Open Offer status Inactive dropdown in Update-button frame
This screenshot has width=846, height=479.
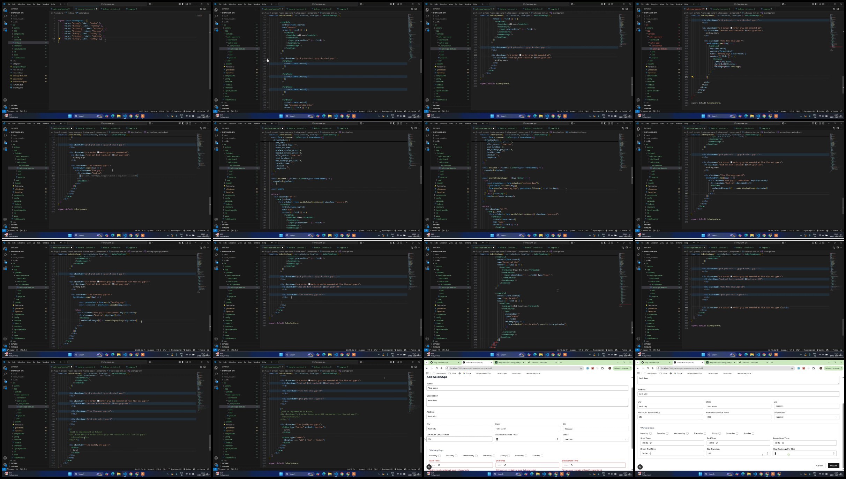[807, 417]
